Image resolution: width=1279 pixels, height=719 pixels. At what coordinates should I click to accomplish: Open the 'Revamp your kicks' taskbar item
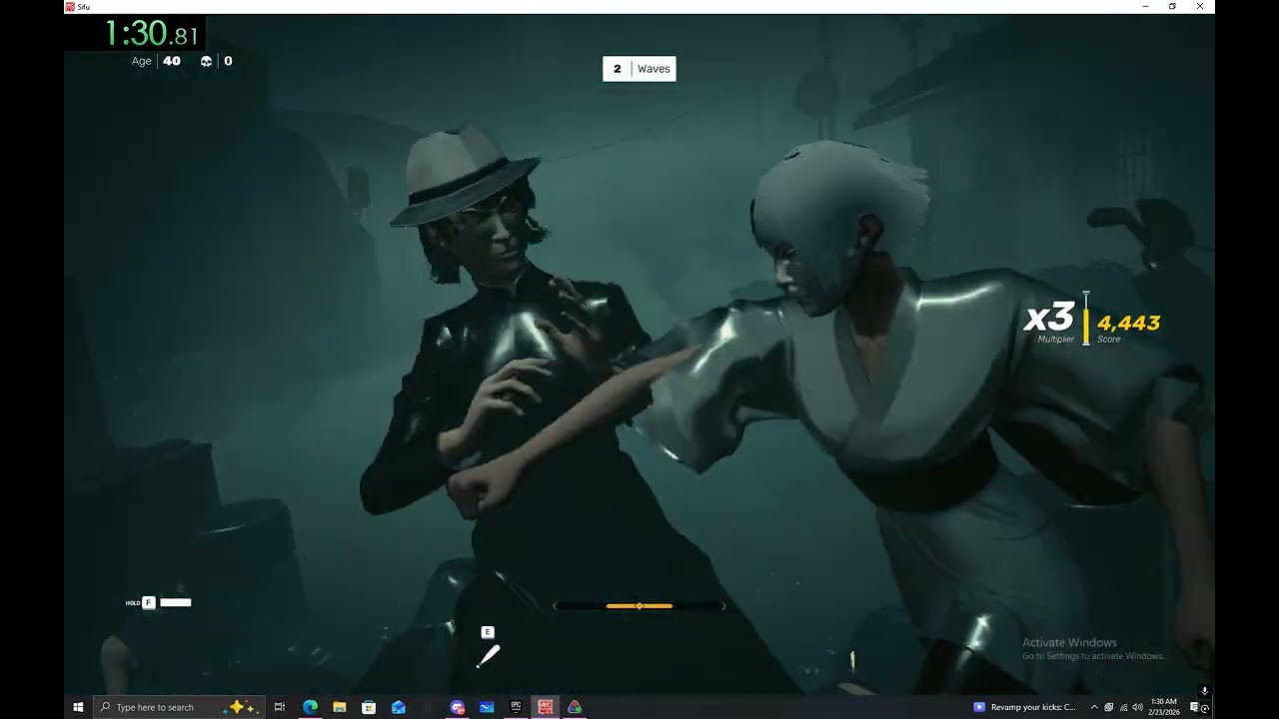[1025, 707]
